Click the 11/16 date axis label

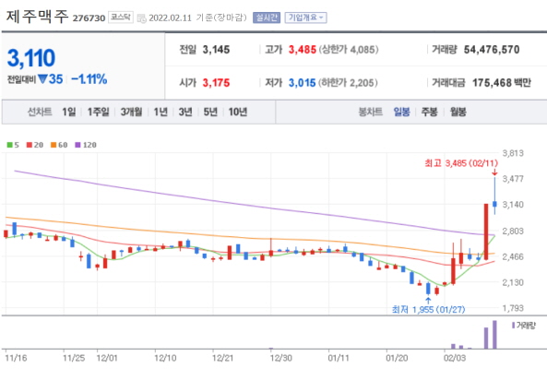tap(16, 358)
